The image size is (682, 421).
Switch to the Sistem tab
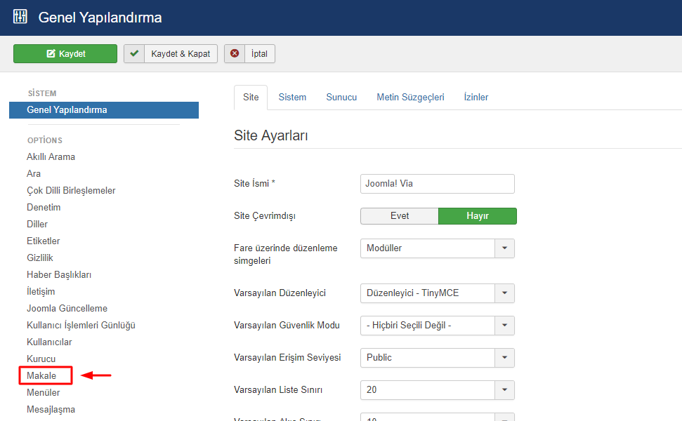pyautogui.click(x=292, y=98)
